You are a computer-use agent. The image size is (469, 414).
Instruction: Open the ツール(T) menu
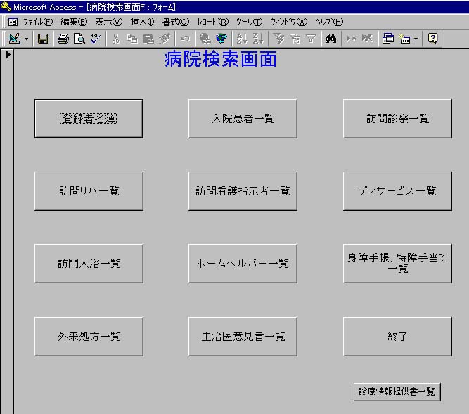click(249, 22)
